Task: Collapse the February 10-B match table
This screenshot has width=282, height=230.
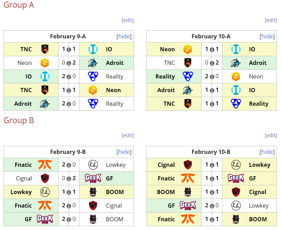Action: coord(267,152)
